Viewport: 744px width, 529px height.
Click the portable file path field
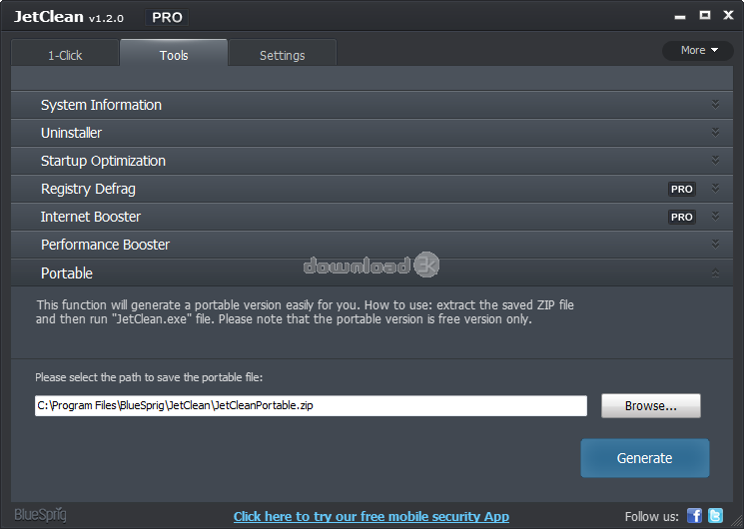[311, 405]
